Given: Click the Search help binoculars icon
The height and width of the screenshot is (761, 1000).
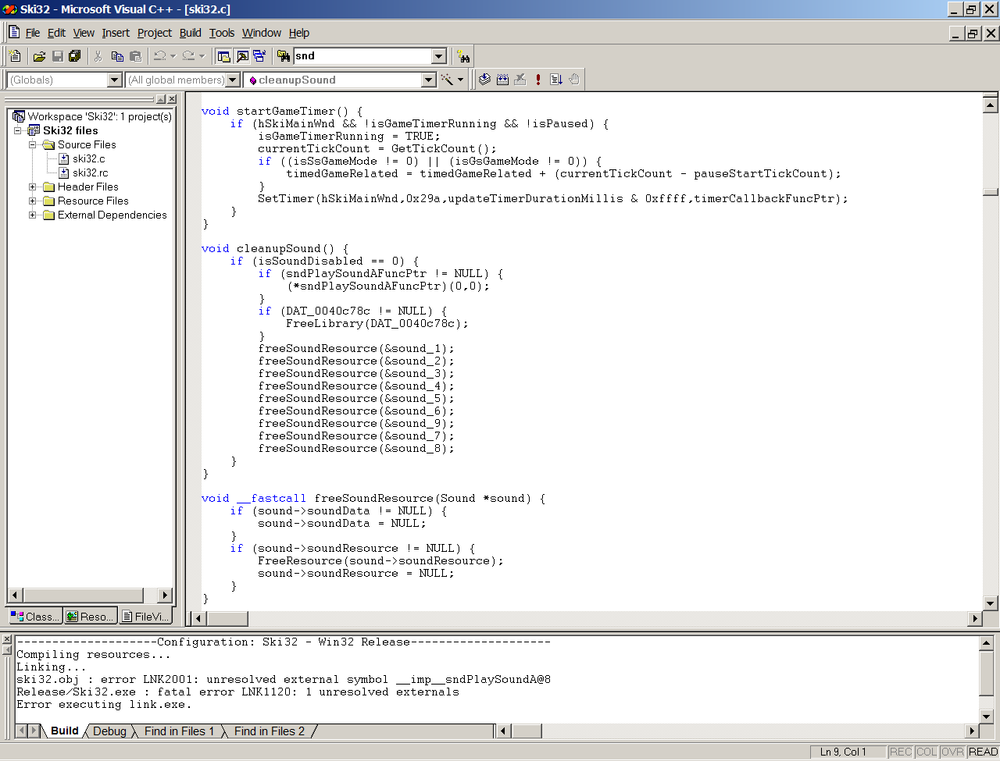Looking at the screenshot, I should (463, 56).
